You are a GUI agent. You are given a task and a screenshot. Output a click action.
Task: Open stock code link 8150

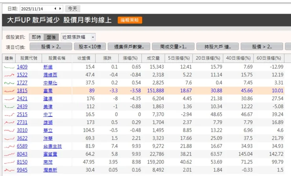[22, 162]
